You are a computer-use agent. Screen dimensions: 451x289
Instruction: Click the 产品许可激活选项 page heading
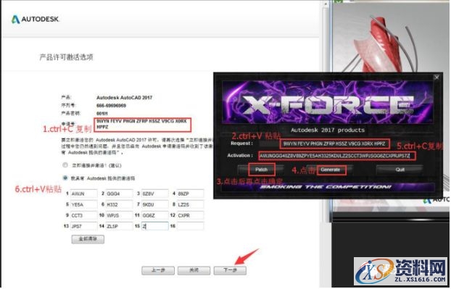(66, 57)
